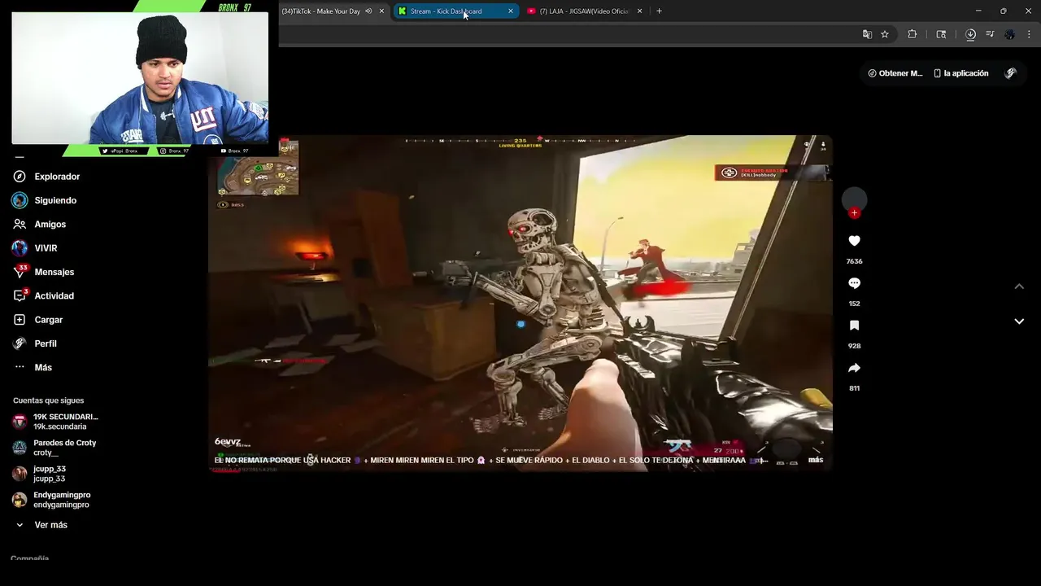1041x586 pixels.
Task: Click Cargar upload option
Action: point(37,320)
